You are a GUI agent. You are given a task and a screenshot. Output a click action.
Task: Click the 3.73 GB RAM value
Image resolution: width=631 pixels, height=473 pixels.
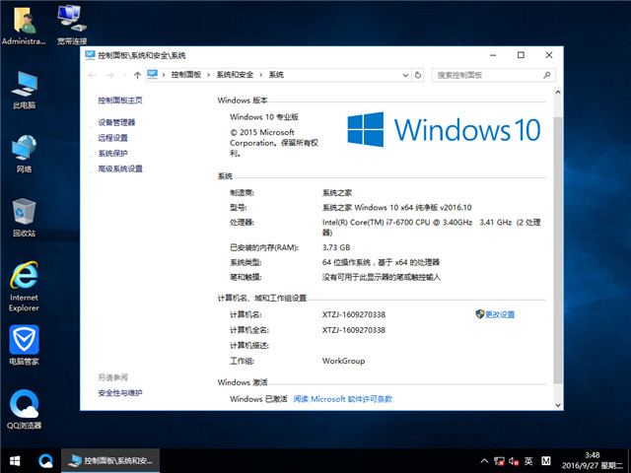click(x=336, y=247)
